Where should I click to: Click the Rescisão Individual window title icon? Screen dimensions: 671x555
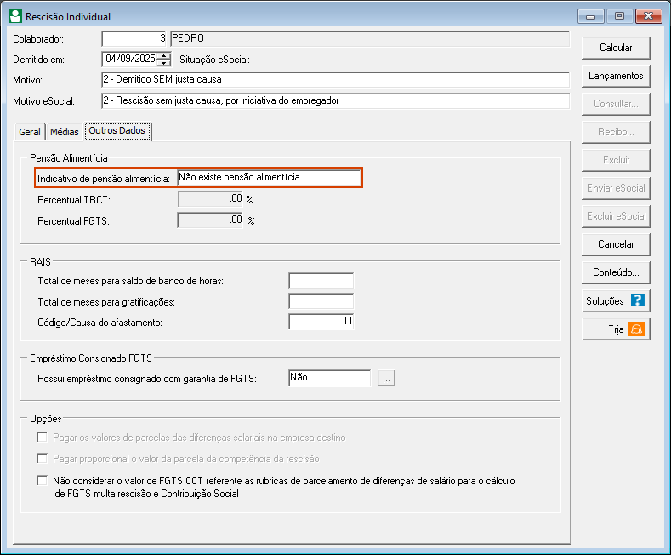tap(14, 16)
